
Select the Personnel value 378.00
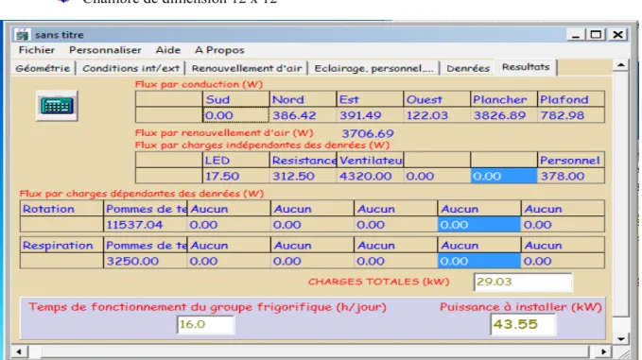(x=571, y=177)
